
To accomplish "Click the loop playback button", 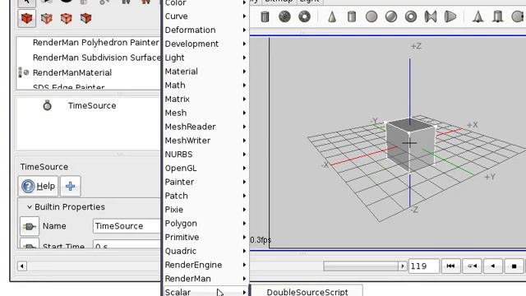I will click(472, 266).
